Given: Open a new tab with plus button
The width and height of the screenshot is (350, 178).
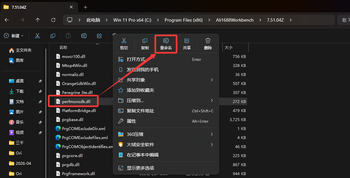Looking at the screenshot, I should tap(85, 7).
